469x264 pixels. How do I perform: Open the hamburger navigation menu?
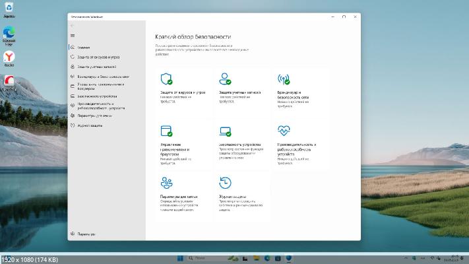(x=73, y=36)
